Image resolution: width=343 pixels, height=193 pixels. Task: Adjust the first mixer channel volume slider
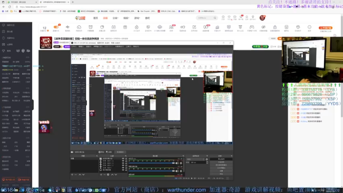tap(152, 163)
